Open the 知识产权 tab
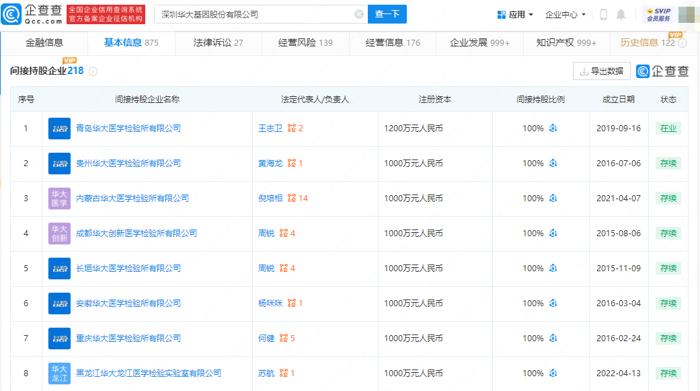Viewport: 700px width, 391px height. tap(566, 43)
